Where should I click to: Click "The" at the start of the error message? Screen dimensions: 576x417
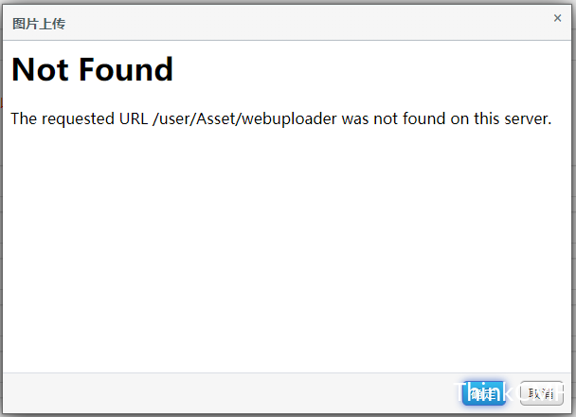(x=24, y=119)
